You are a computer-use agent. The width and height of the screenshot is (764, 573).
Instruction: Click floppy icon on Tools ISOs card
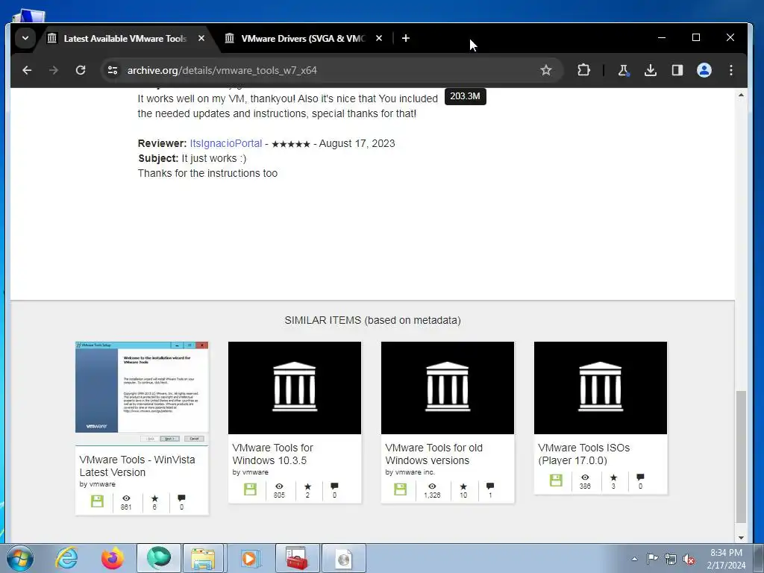click(x=556, y=480)
